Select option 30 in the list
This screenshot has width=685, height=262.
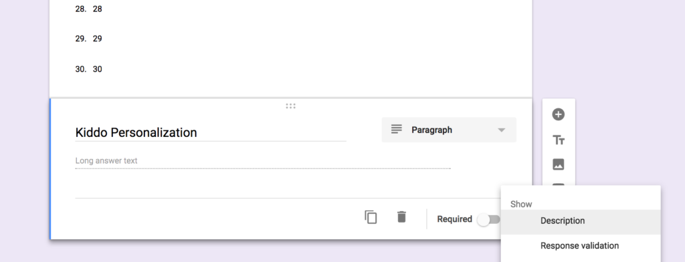88,69
